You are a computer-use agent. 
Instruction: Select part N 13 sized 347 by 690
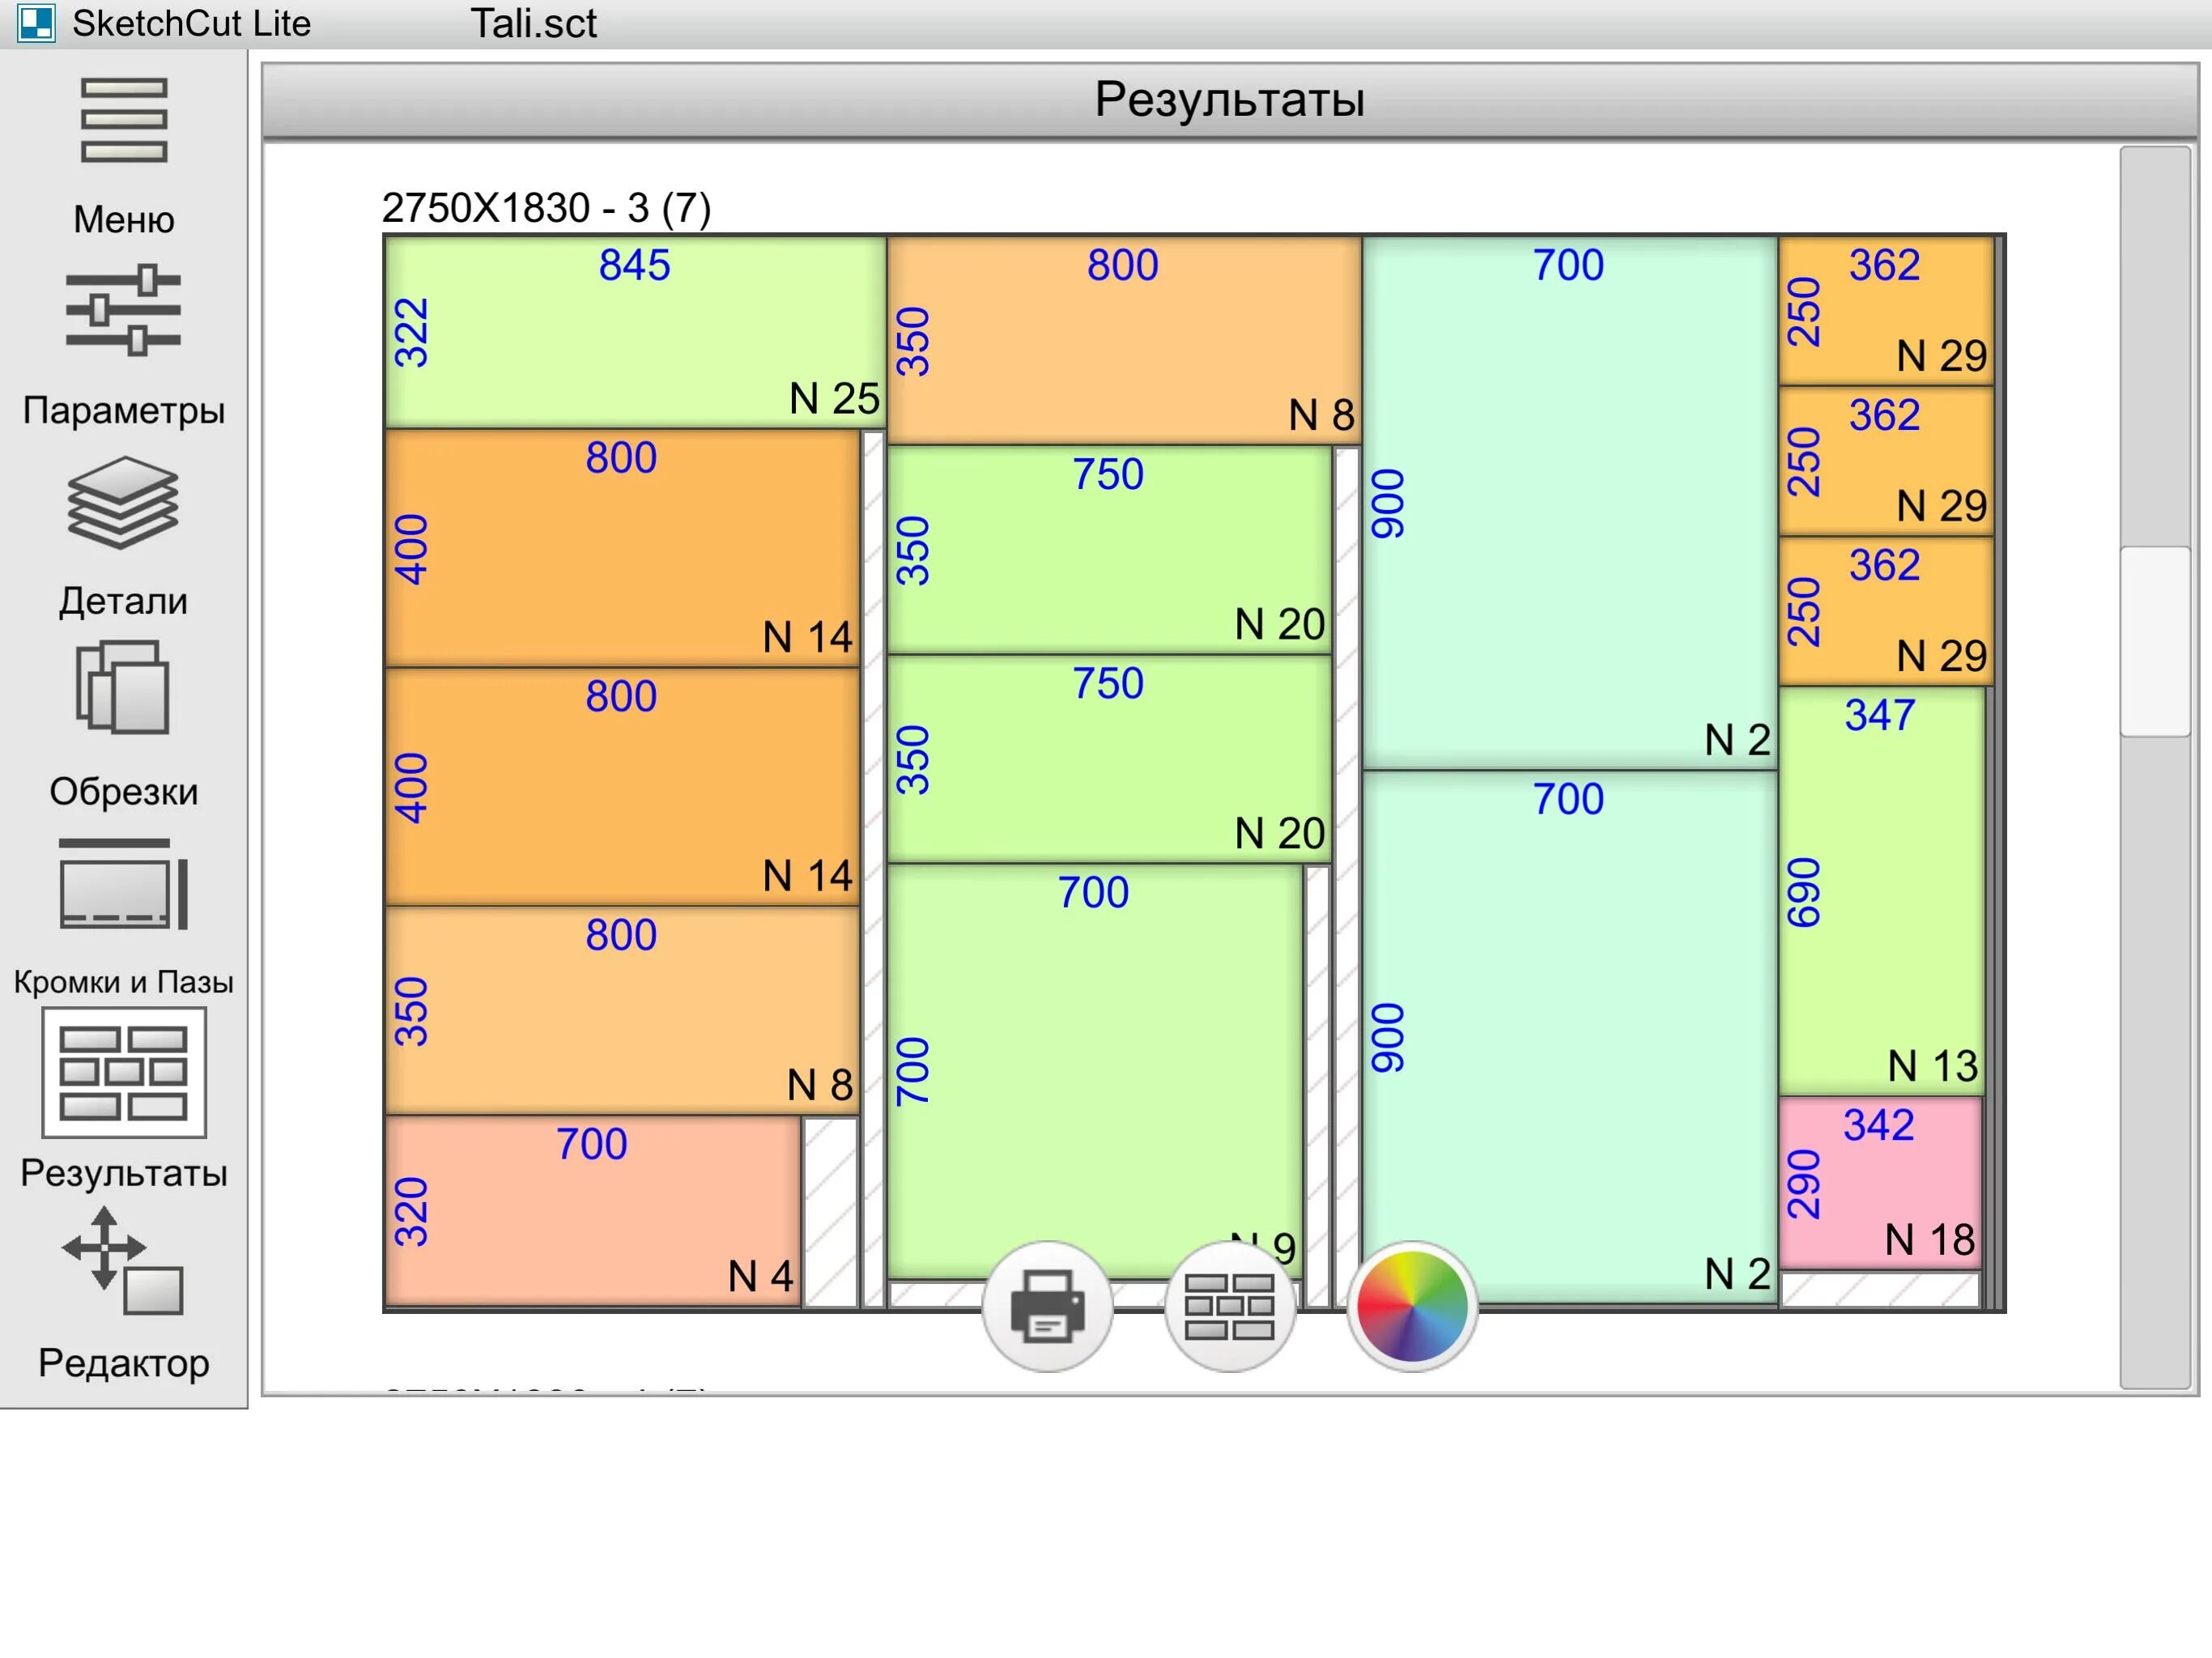[x=1881, y=890]
